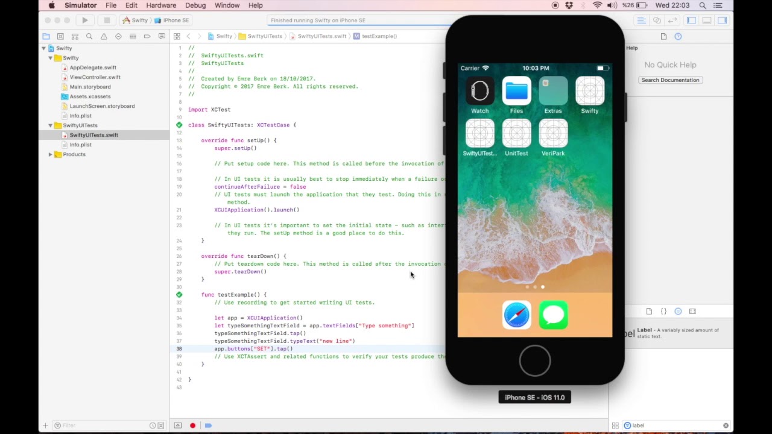Click the Search Documentation button

[670, 80]
